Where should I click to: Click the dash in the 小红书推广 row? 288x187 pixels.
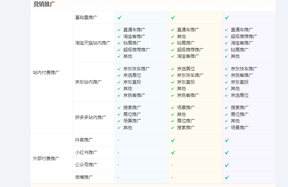(x=118, y=153)
